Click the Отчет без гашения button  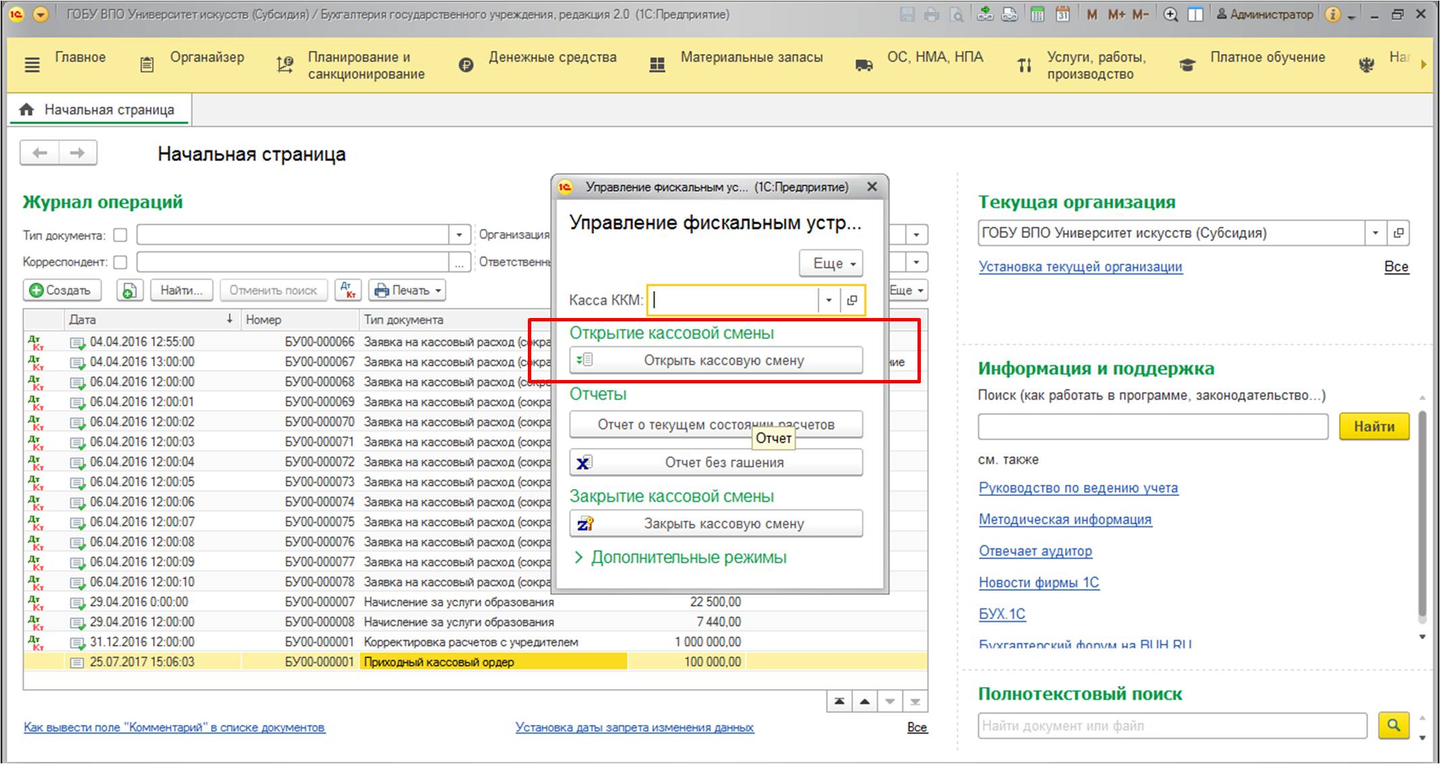(716, 462)
